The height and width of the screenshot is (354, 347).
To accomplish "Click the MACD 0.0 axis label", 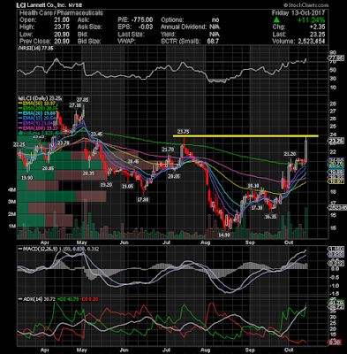I will (335, 269).
